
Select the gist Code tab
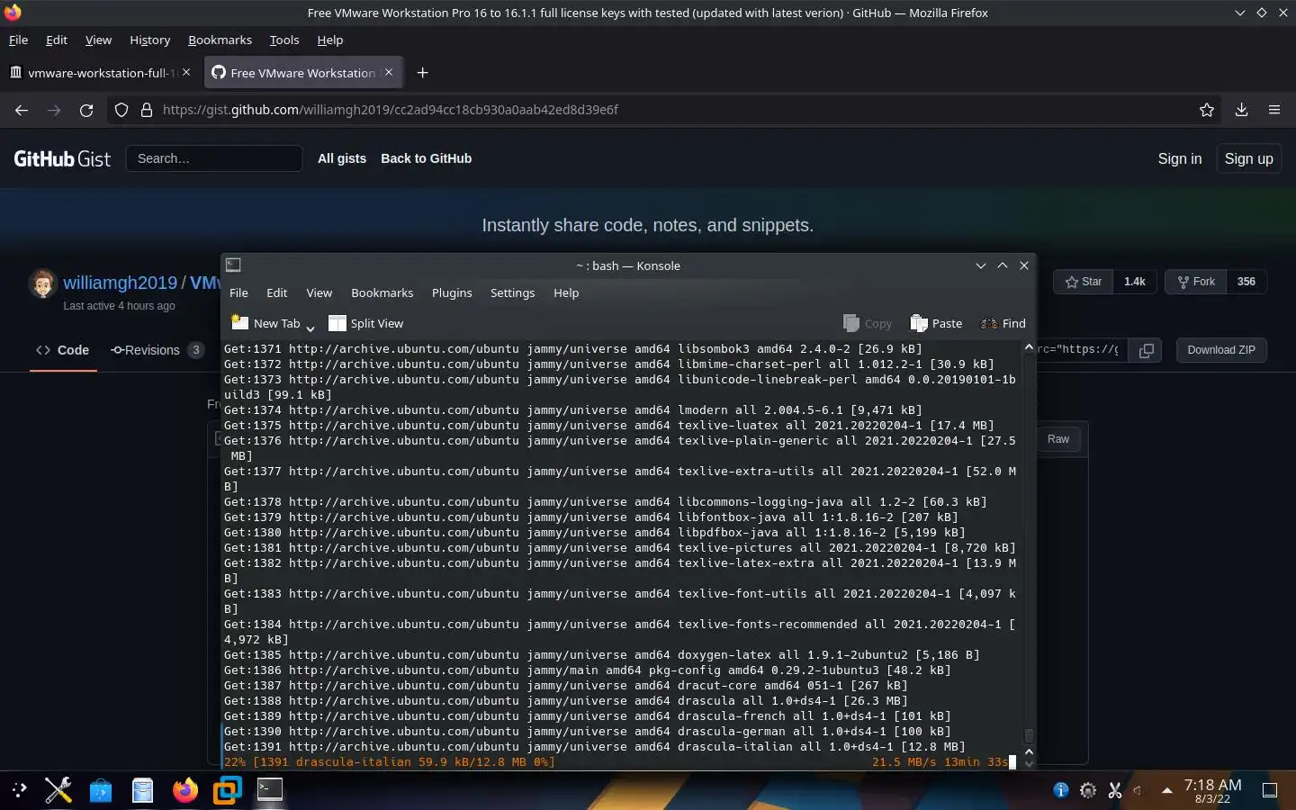pos(63,350)
